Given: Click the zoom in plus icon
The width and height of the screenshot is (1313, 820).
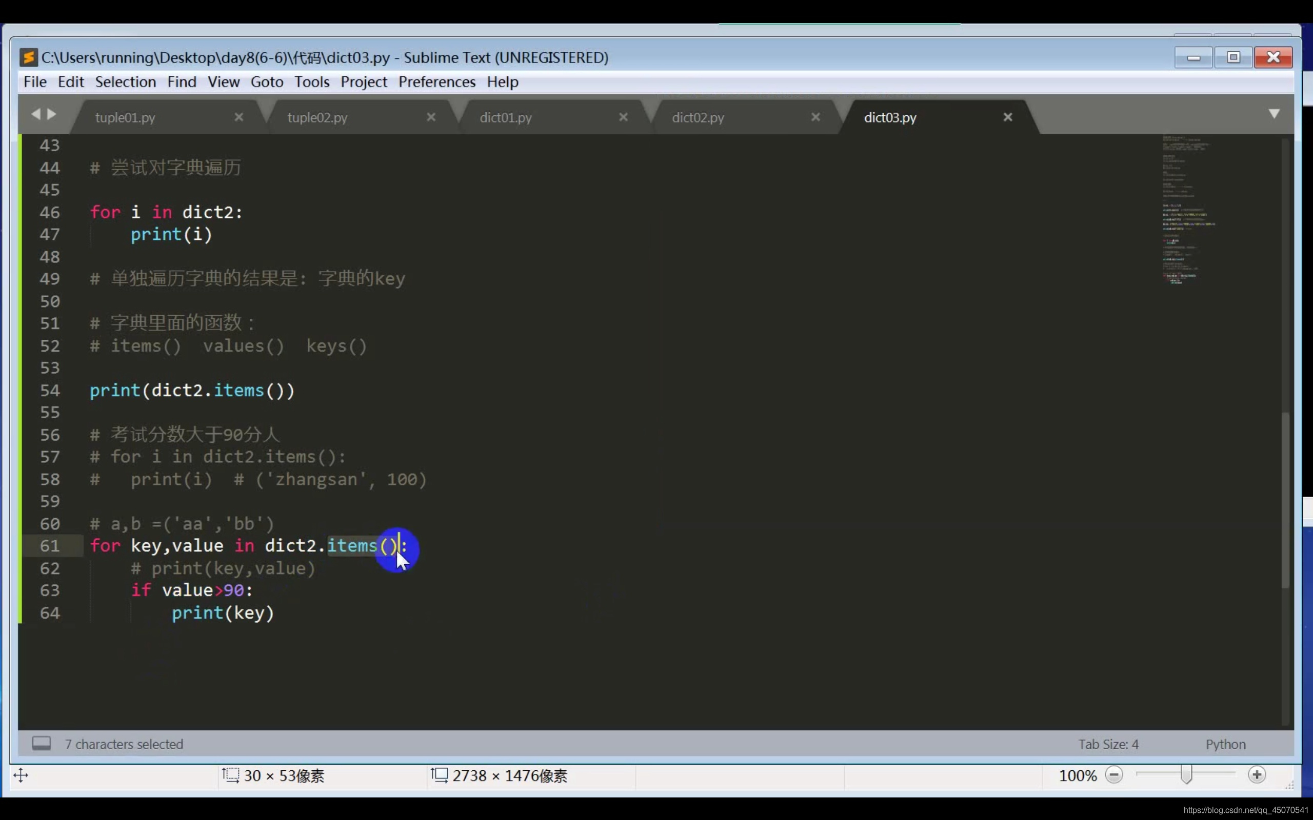Looking at the screenshot, I should (x=1257, y=775).
